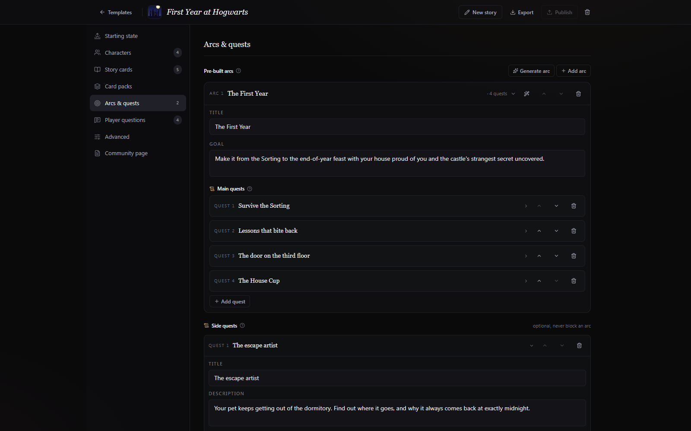Move Arc 1 down in the list
The width and height of the screenshot is (691, 431).
pyautogui.click(x=561, y=94)
